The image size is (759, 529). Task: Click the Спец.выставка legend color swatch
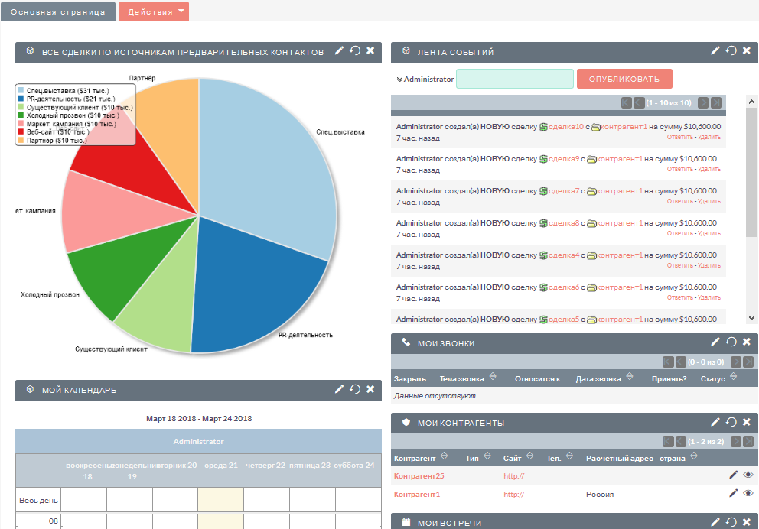coord(21,90)
